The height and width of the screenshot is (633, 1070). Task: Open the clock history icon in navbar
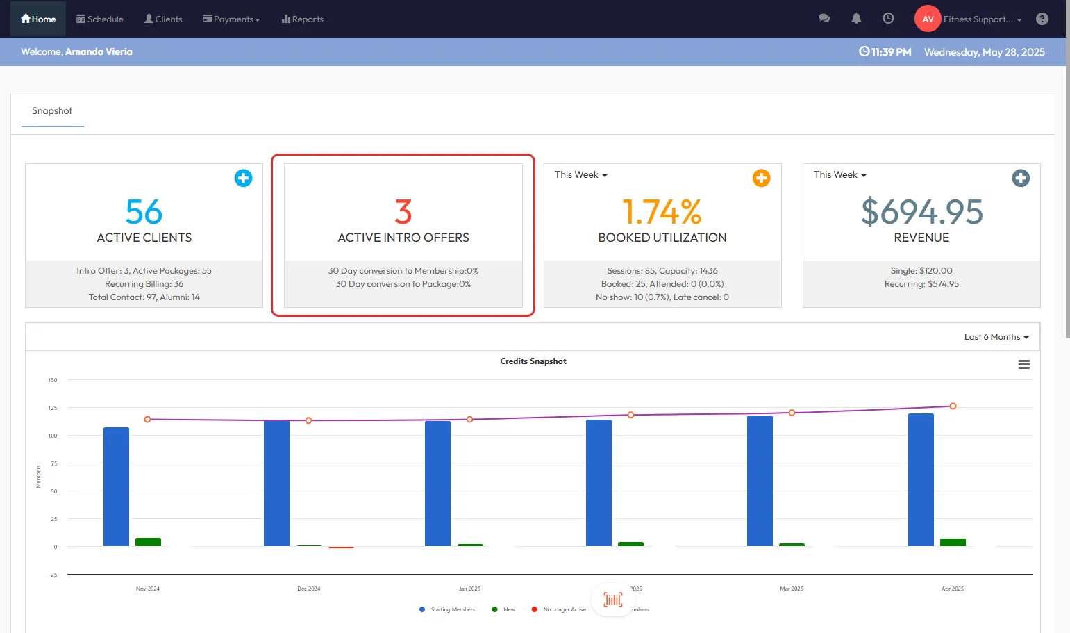(888, 19)
